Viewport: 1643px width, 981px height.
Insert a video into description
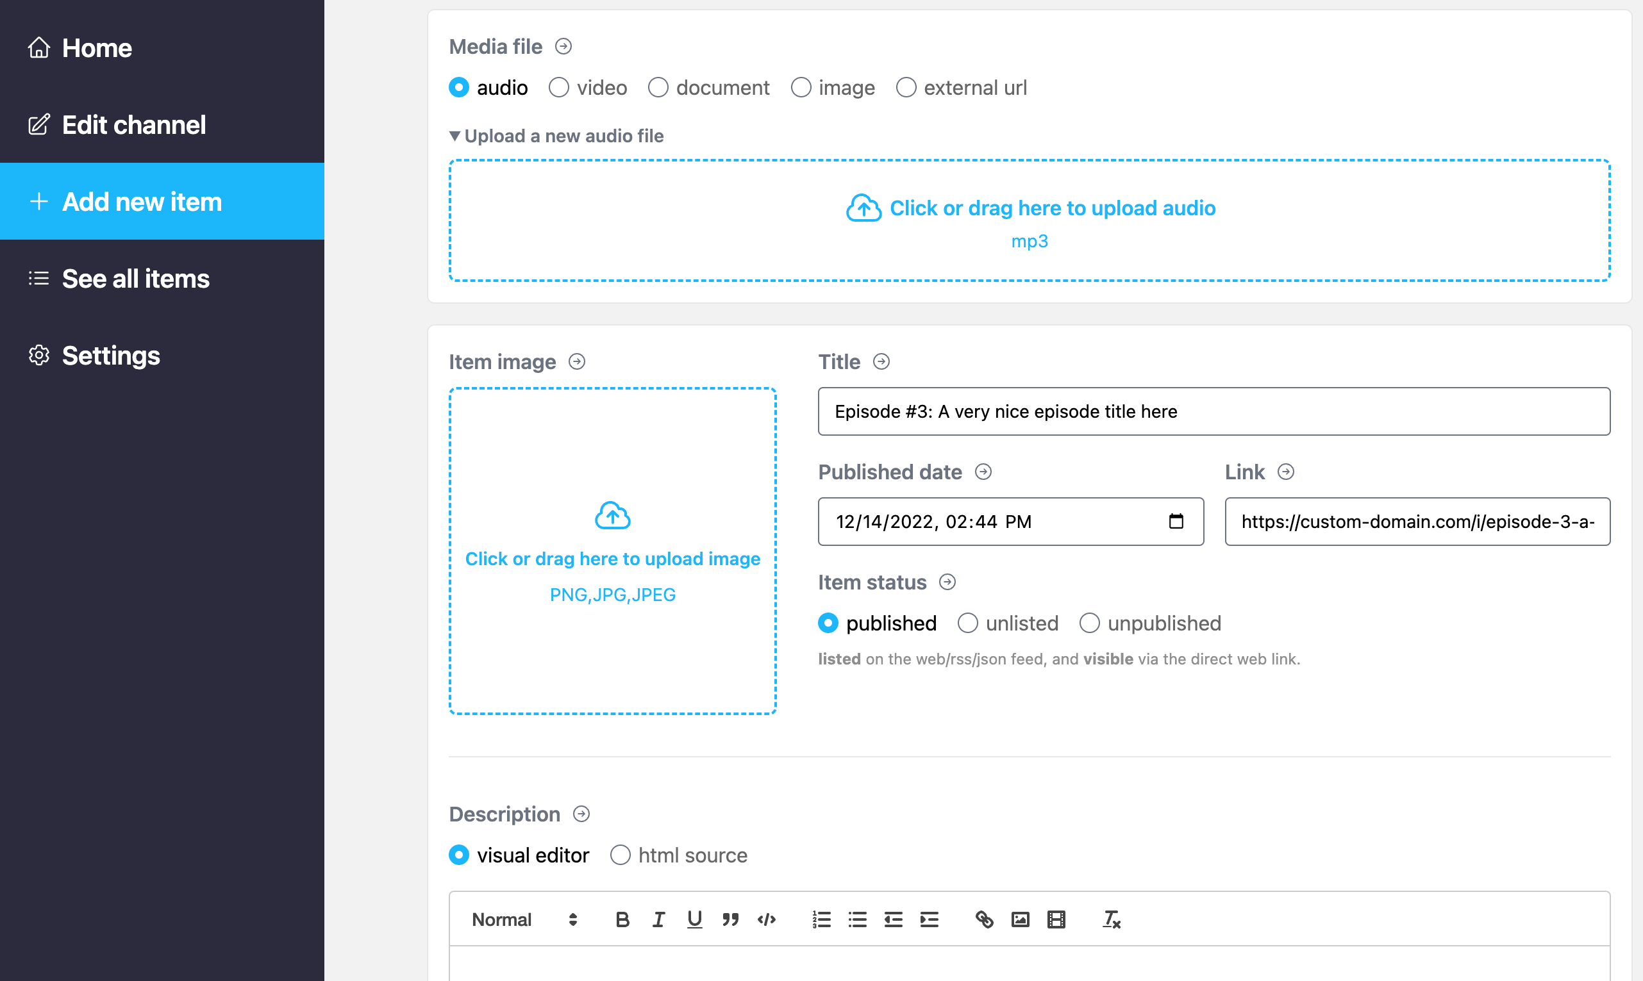1056,919
